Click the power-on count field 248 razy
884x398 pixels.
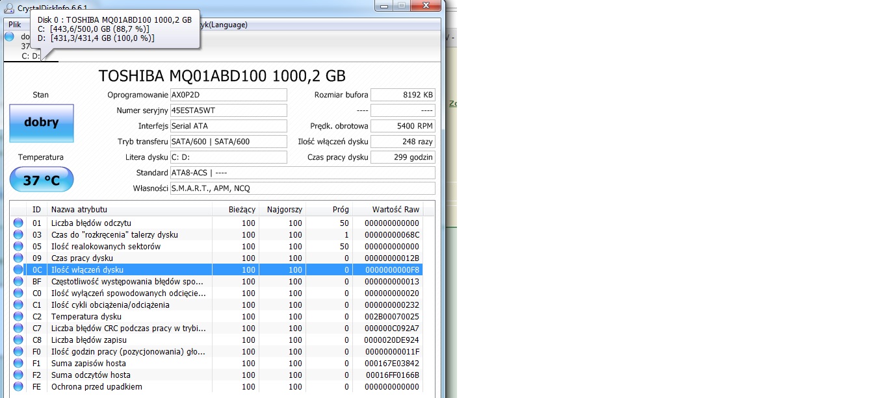(x=403, y=142)
